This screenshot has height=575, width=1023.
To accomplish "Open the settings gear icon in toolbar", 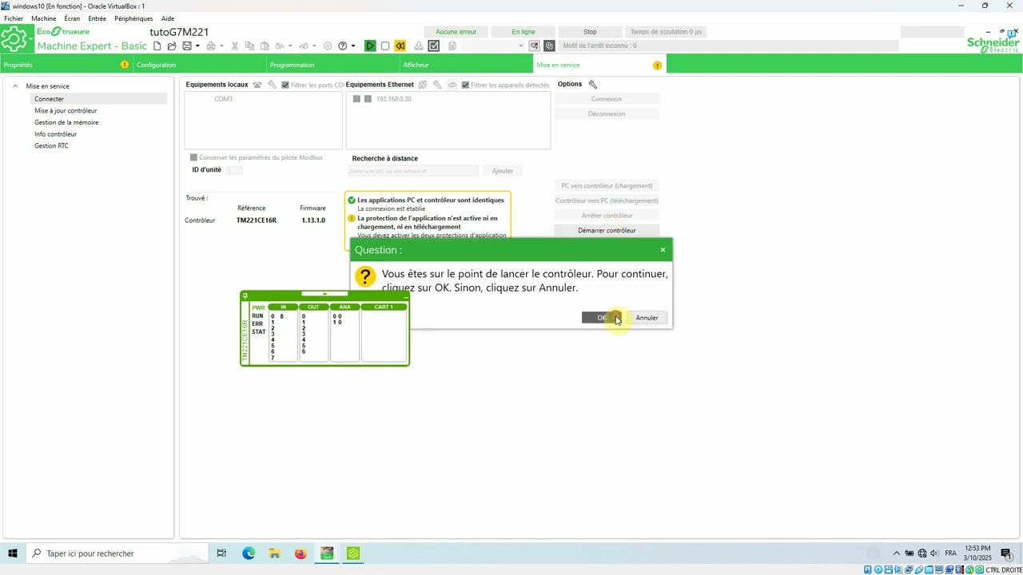I will (x=328, y=46).
